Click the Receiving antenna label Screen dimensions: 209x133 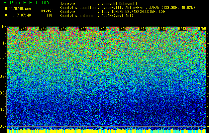tap(76, 16)
